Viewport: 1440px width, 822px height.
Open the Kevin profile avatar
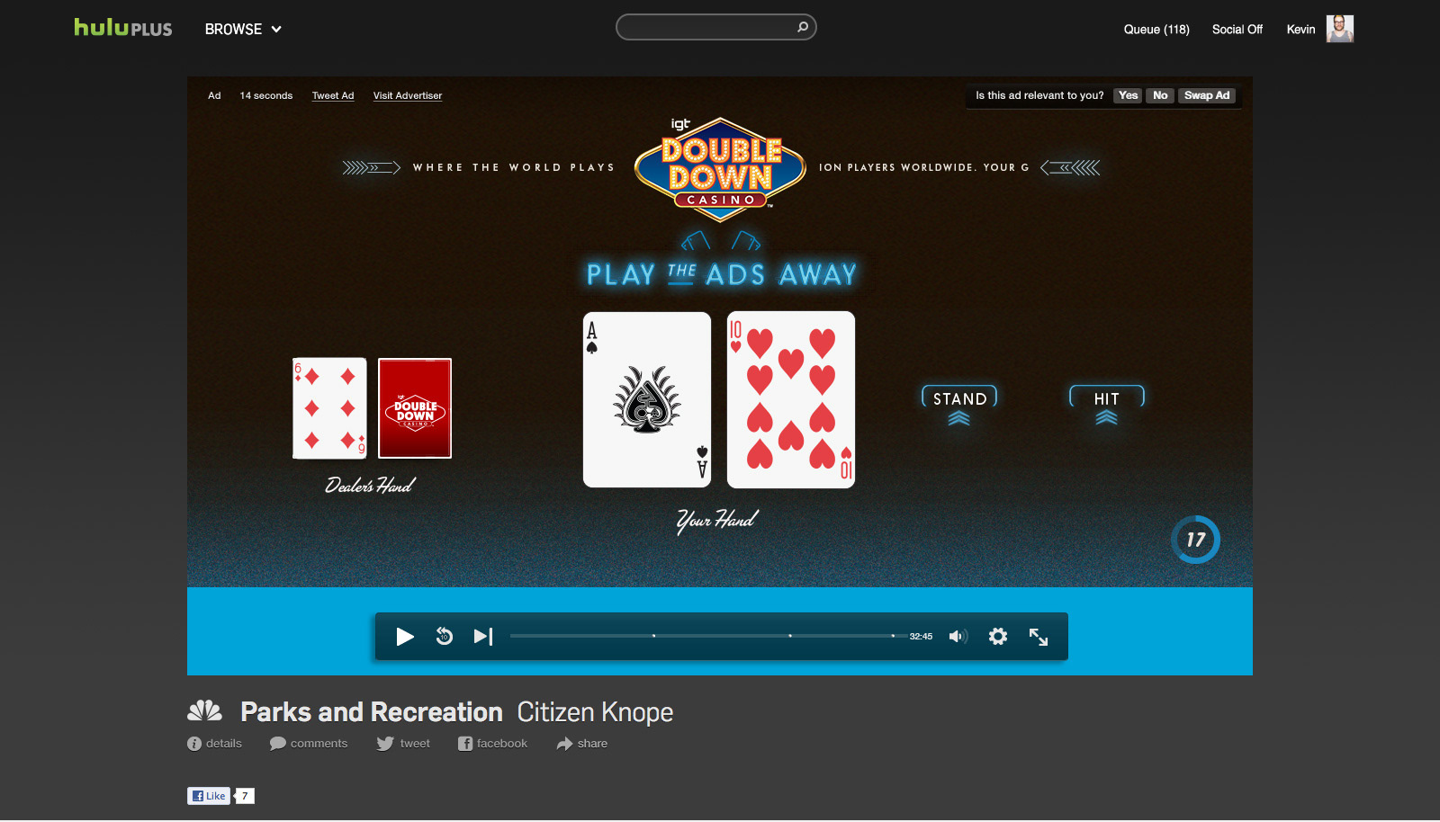tap(1339, 29)
